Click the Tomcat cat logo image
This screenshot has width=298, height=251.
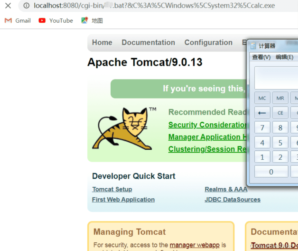124,129
